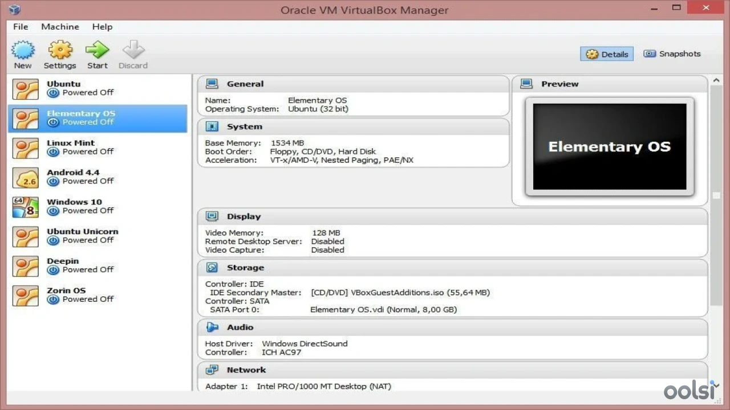Click the details pane scroll up arrow
730x410 pixels.
(716, 81)
